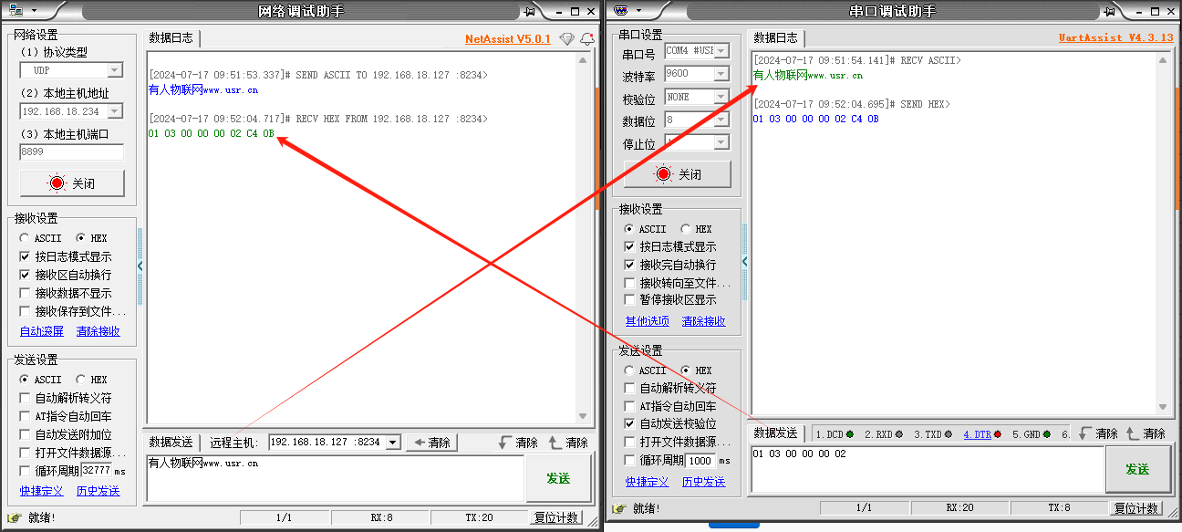Image resolution: width=1182 pixels, height=532 pixels.
Task: Open 历史发送 link in the NetAssist window
Action: (x=98, y=491)
